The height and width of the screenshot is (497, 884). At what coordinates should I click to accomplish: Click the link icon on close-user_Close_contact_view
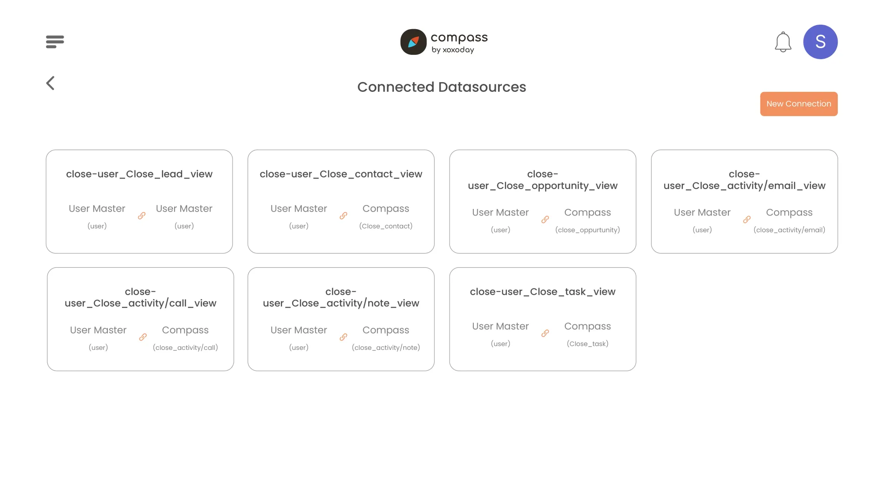click(343, 216)
